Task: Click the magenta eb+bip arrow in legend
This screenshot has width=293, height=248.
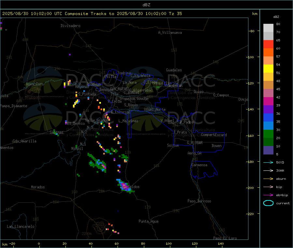Action: pos(268,195)
